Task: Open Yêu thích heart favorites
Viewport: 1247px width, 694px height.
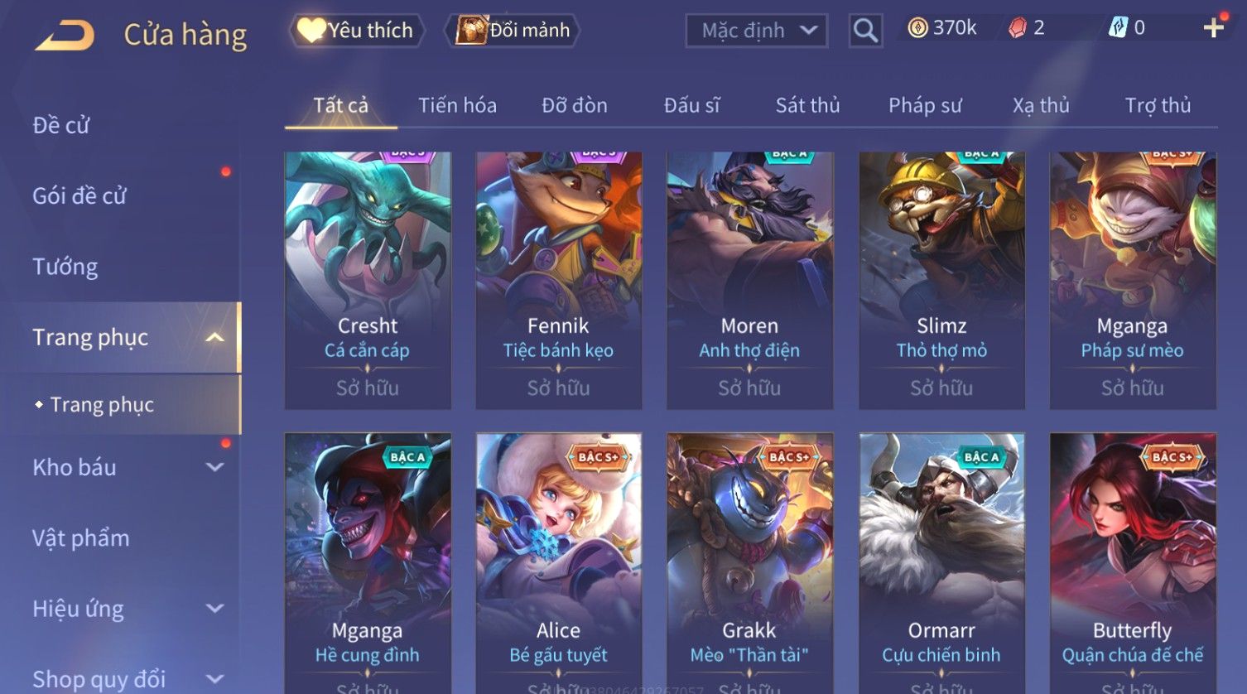Action: click(x=357, y=31)
